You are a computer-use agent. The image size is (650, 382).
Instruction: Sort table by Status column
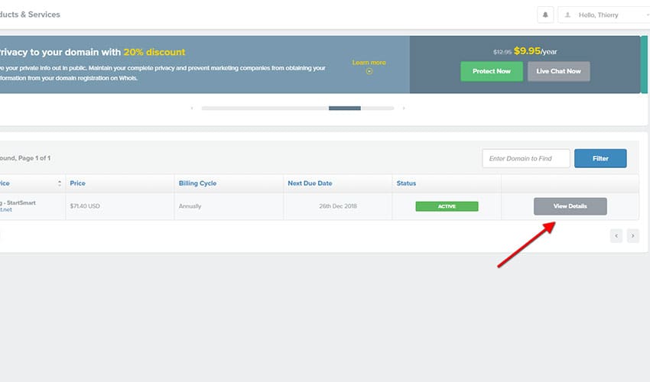coord(406,183)
